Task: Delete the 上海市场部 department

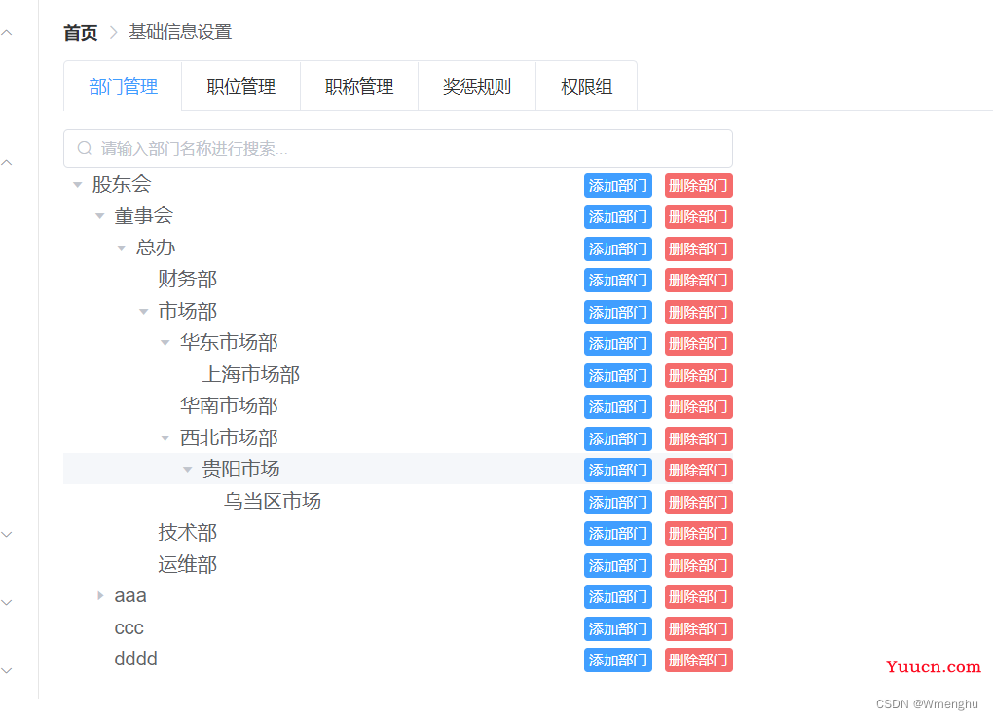Action: (x=699, y=376)
